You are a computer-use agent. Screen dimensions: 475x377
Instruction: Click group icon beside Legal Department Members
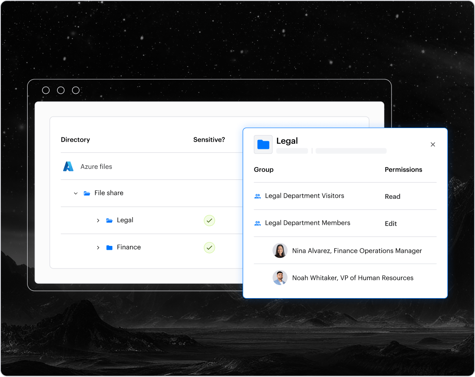[257, 223]
